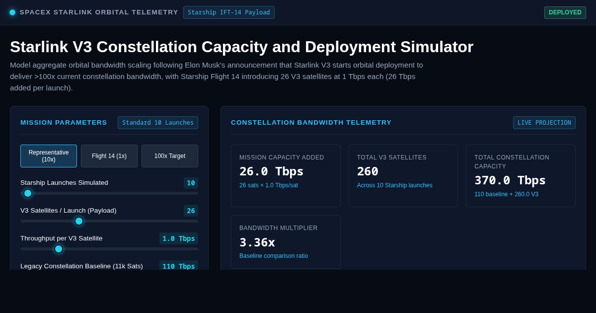The width and height of the screenshot is (596, 313).
Task: Click 'Throughput per V3 Satellite' label
Action: [62, 238]
